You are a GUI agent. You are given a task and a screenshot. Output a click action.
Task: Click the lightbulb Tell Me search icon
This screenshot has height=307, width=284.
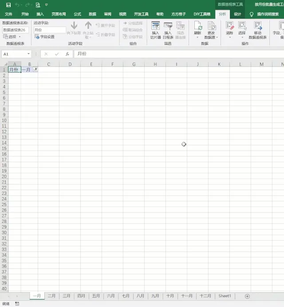click(x=252, y=14)
